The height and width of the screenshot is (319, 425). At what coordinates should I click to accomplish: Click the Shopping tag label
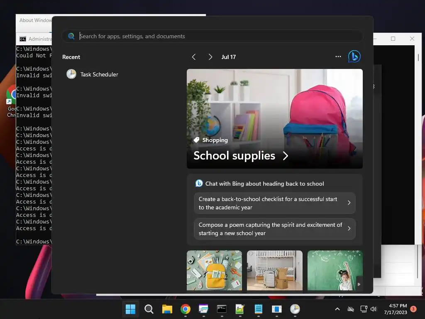pyautogui.click(x=215, y=140)
